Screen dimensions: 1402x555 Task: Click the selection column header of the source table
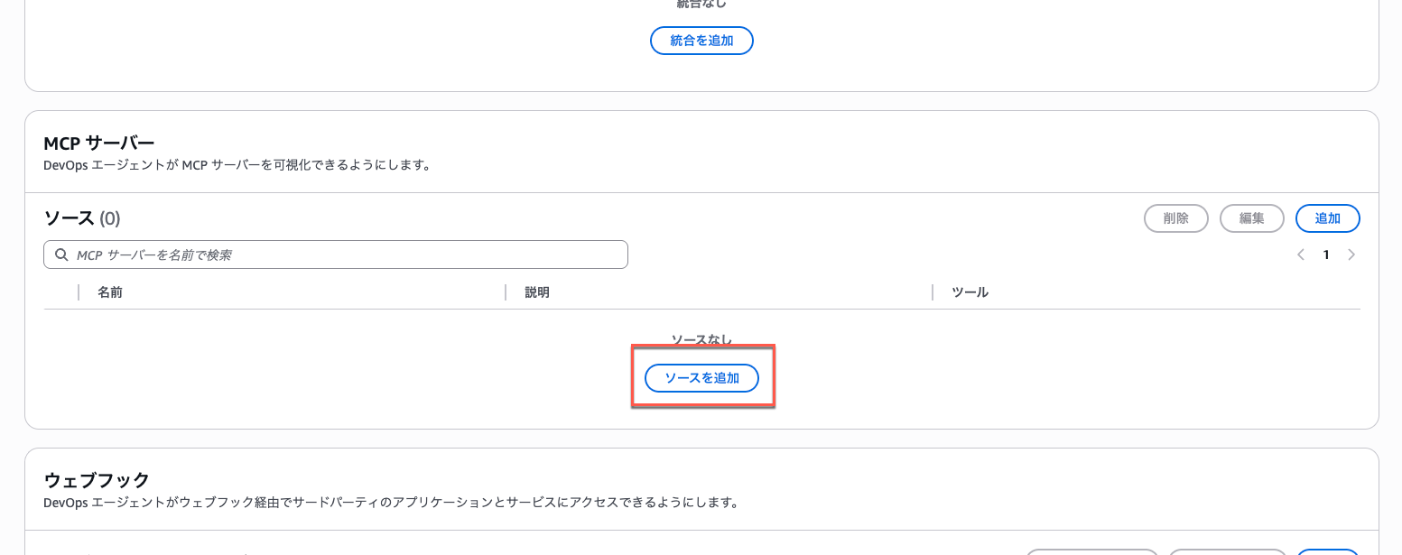58,291
